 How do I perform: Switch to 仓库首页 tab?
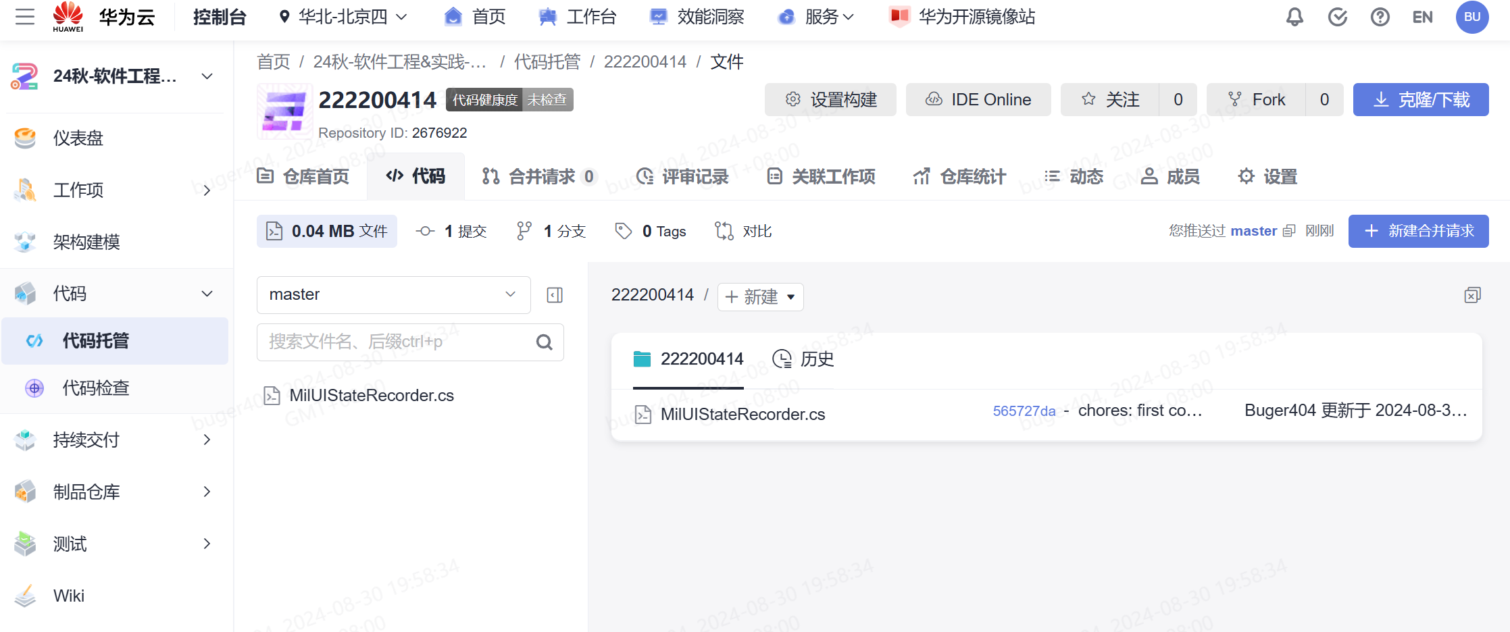coord(303,177)
